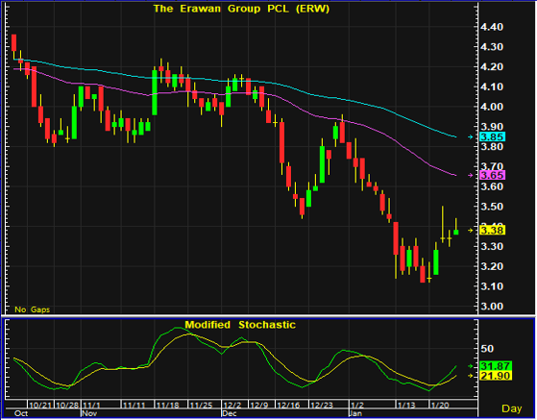Click the Nov month label
Screen dimensions: 537x420
(89, 413)
